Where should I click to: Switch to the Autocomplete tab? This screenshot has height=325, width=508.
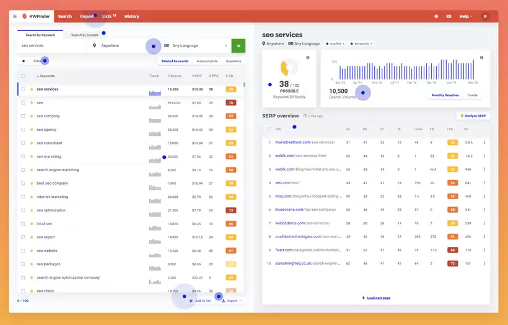(207, 61)
